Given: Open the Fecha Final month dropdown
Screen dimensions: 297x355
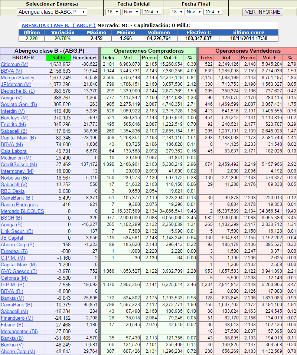Looking at the screenshot, I should coord(194,12).
